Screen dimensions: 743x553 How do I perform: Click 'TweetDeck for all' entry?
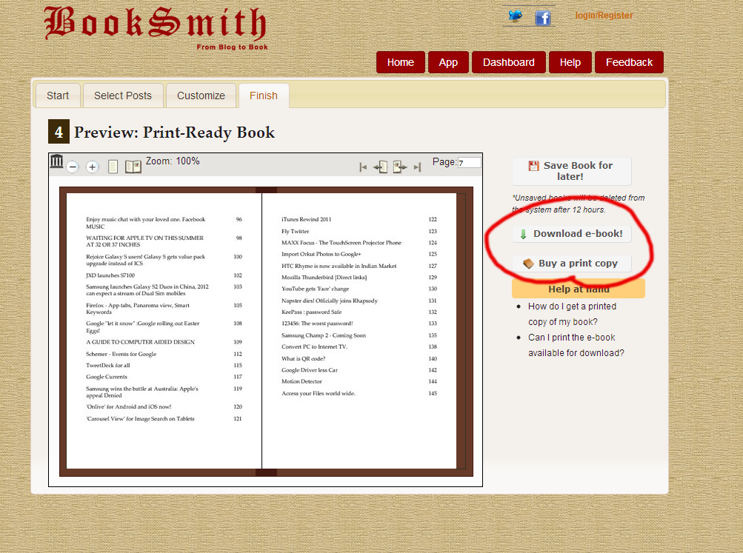click(x=107, y=366)
